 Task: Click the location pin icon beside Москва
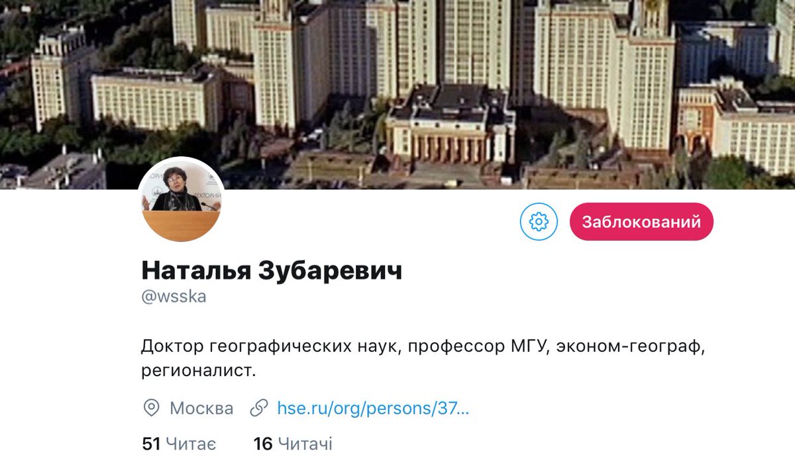click(x=152, y=408)
